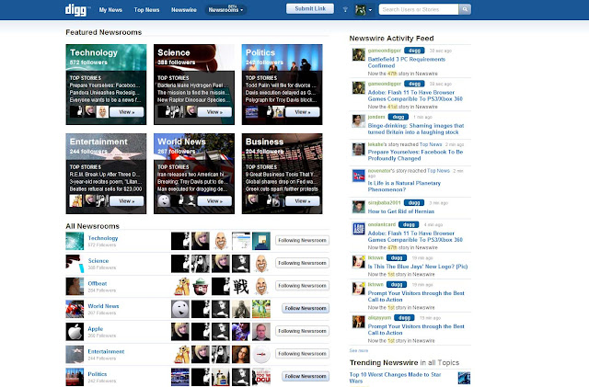View the Technology featured newsroom
This screenshot has width=589, height=387.
126,112
